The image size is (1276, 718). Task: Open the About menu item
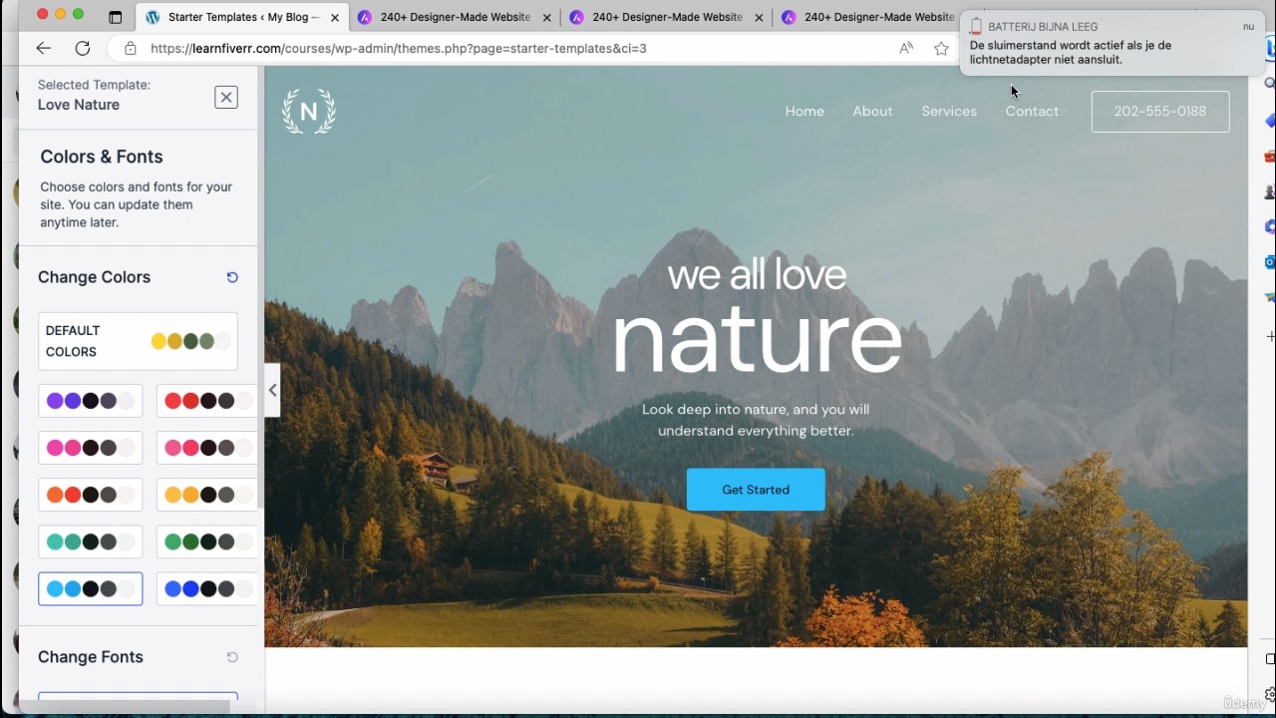pos(872,112)
